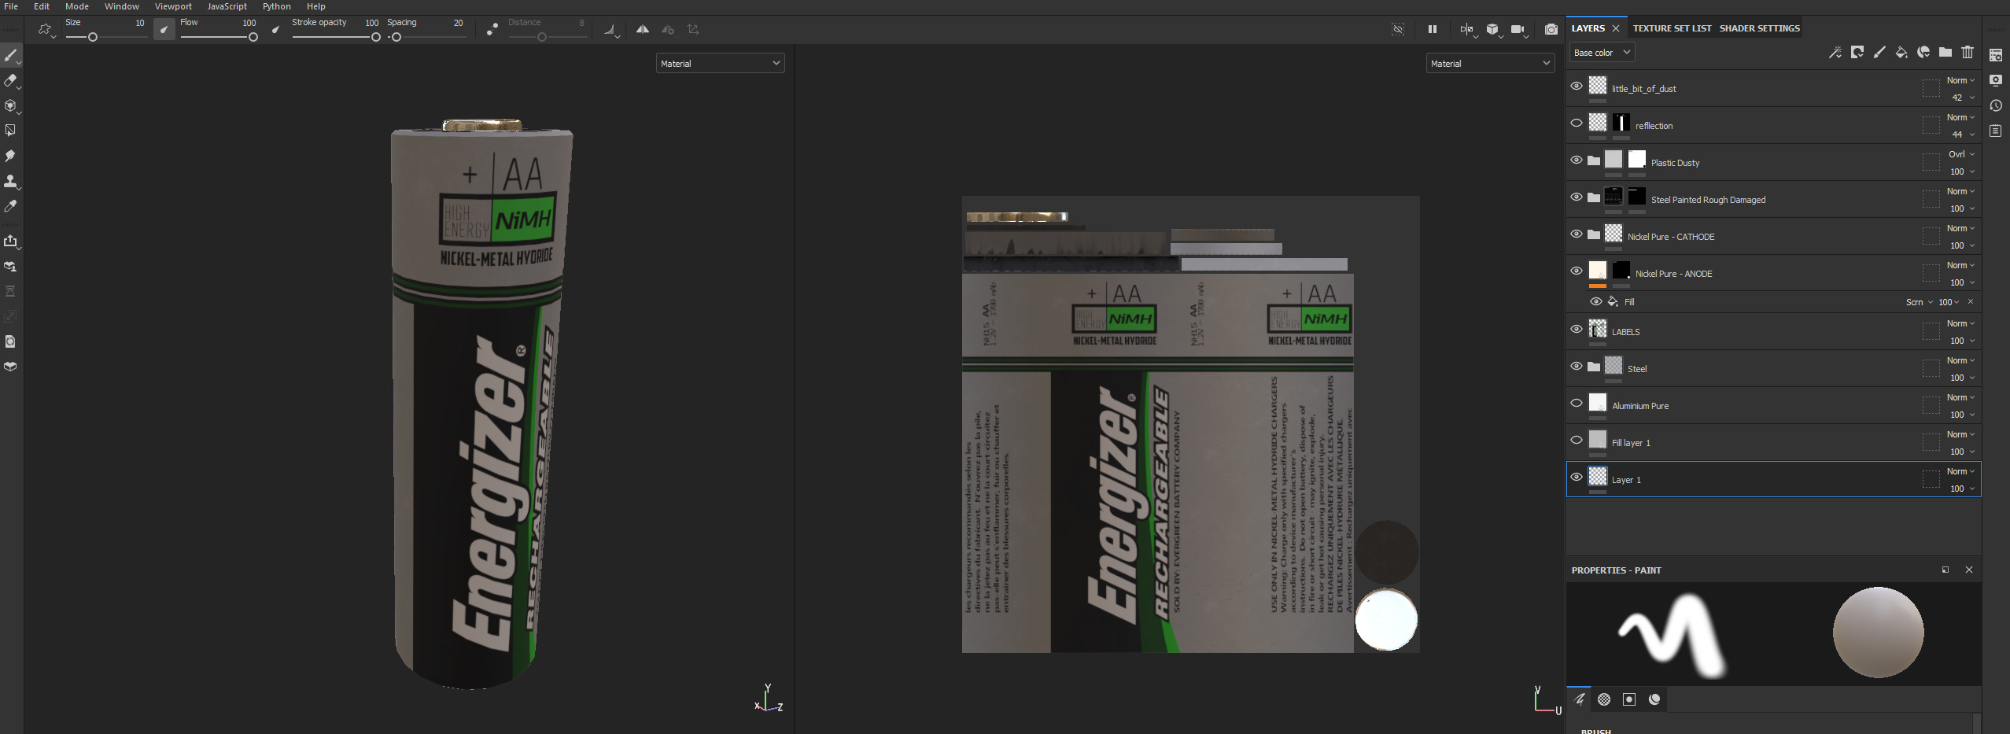Open the export textures share icon
Screen dimensions: 2010x734
(11, 241)
